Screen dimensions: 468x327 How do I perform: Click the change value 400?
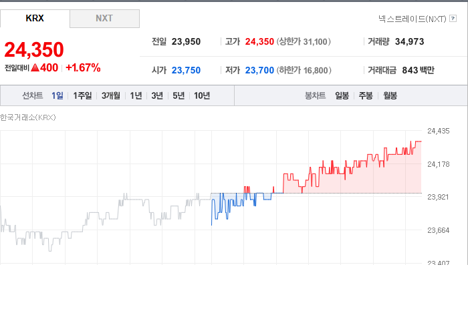tap(49, 67)
